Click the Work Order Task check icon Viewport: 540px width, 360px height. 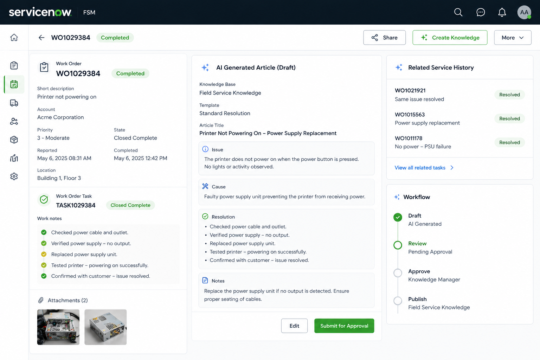tap(44, 200)
